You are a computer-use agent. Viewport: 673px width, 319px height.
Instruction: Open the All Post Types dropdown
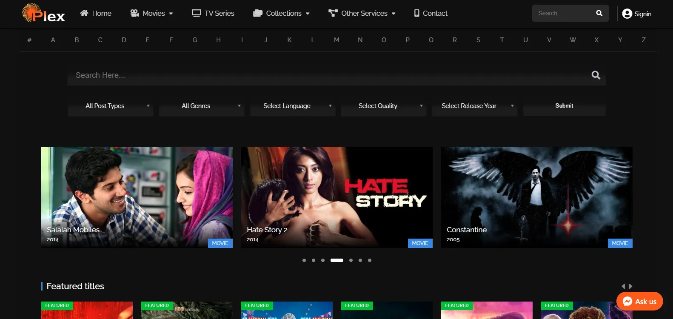pyautogui.click(x=111, y=106)
